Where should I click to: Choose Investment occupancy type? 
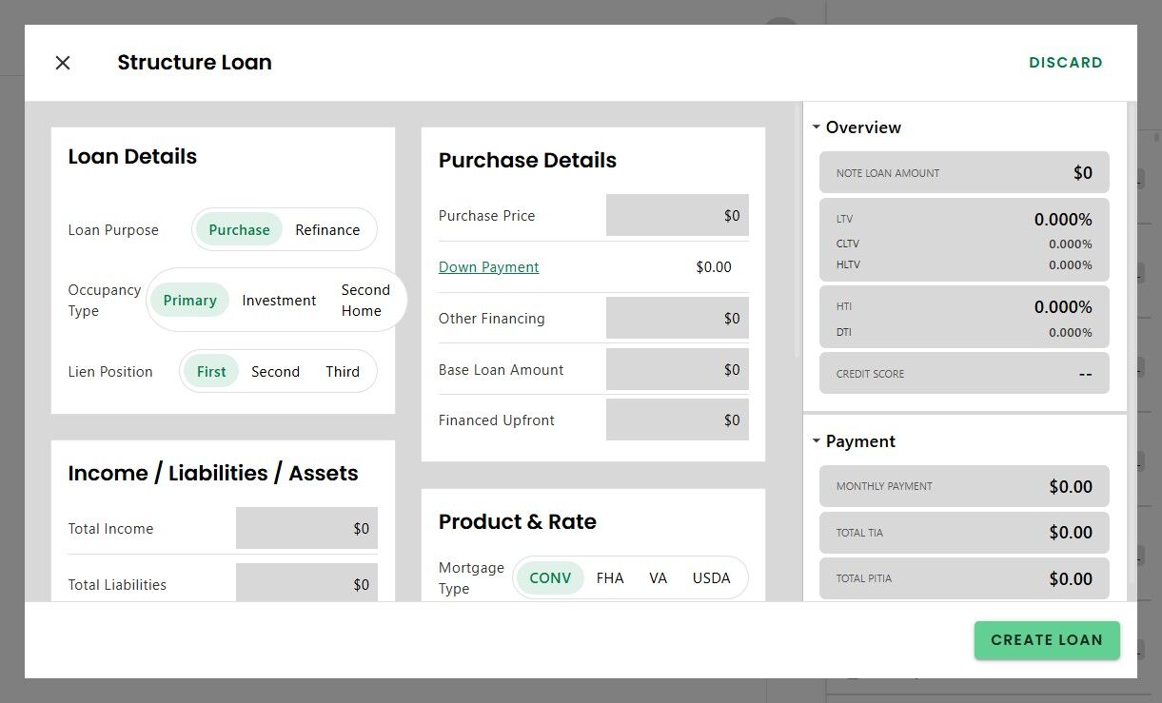click(279, 301)
